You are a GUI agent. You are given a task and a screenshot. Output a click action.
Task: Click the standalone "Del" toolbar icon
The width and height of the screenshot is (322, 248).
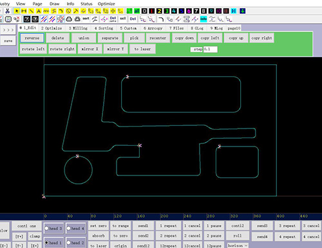coord(133,19)
